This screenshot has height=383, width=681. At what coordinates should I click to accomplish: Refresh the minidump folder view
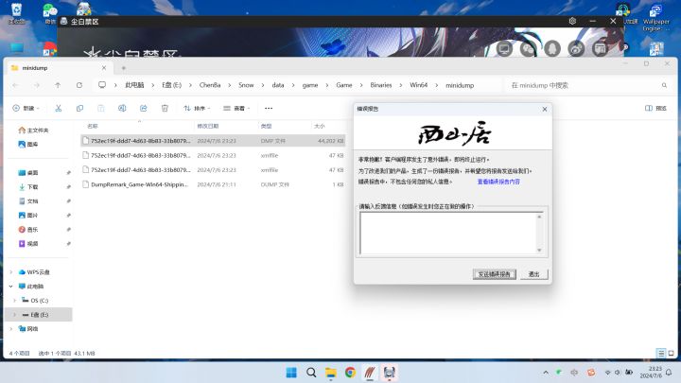click(x=79, y=85)
